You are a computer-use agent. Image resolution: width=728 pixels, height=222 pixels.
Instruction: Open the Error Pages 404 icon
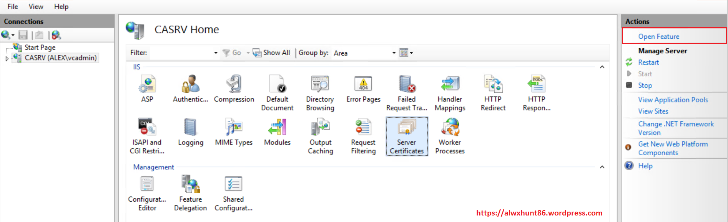click(363, 84)
